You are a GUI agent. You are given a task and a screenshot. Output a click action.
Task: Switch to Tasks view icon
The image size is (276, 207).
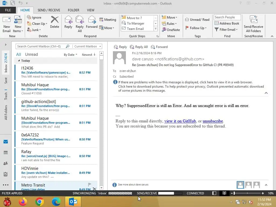pyautogui.click(x=6, y=174)
